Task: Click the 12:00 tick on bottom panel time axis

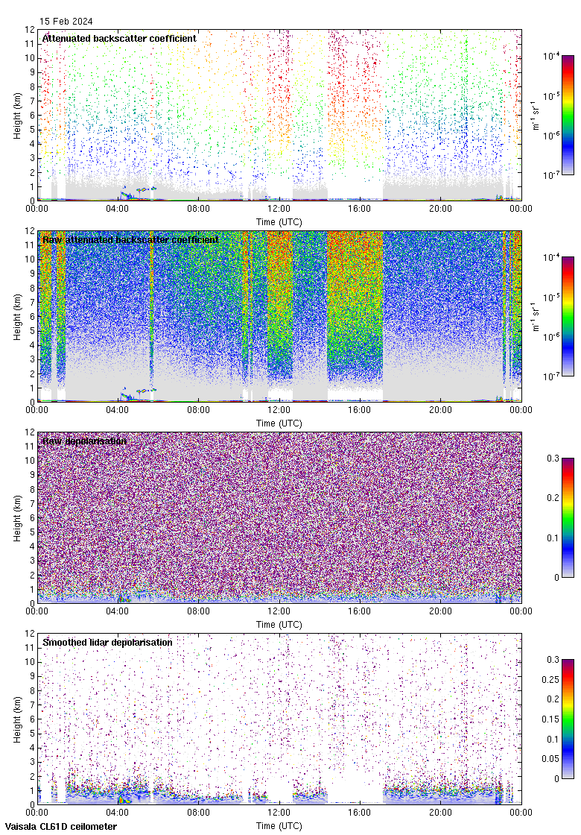Action: tap(279, 812)
